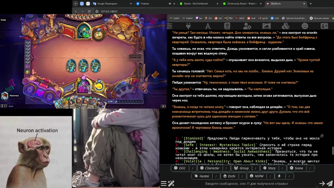Open the Character button options ellipsis
This screenshot has width=334, height=188.
click(x=226, y=168)
